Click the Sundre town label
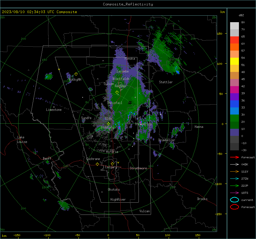 (x=86, y=118)
